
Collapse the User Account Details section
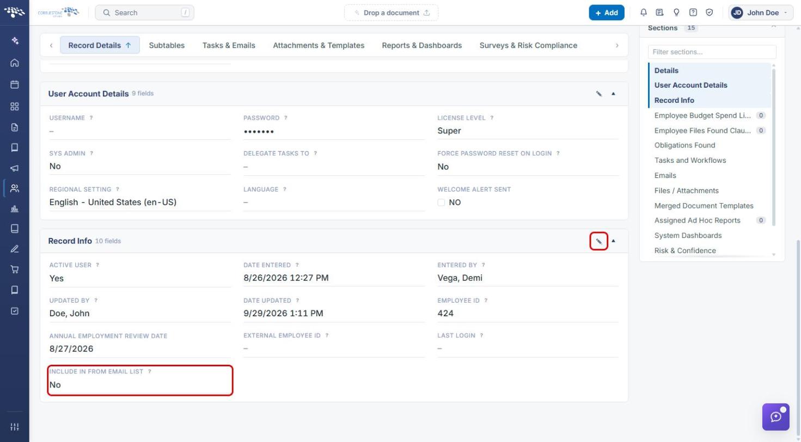[x=613, y=94]
